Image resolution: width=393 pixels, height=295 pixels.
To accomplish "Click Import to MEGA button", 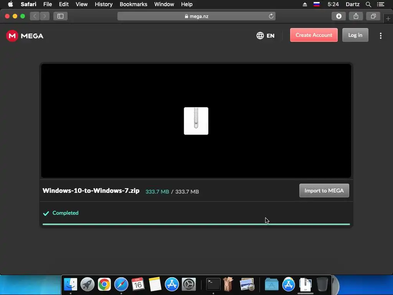I will pyautogui.click(x=324, y=191).
